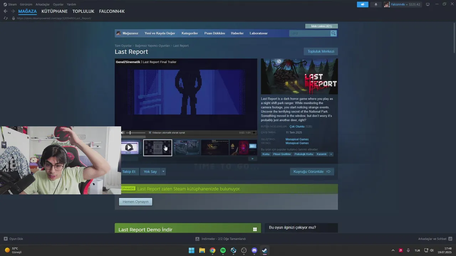Viewport: 456px width, 256px height.
Task: Open the FALCONN4K profile tab
Action: pyautogui.click(x=112, y=11)
